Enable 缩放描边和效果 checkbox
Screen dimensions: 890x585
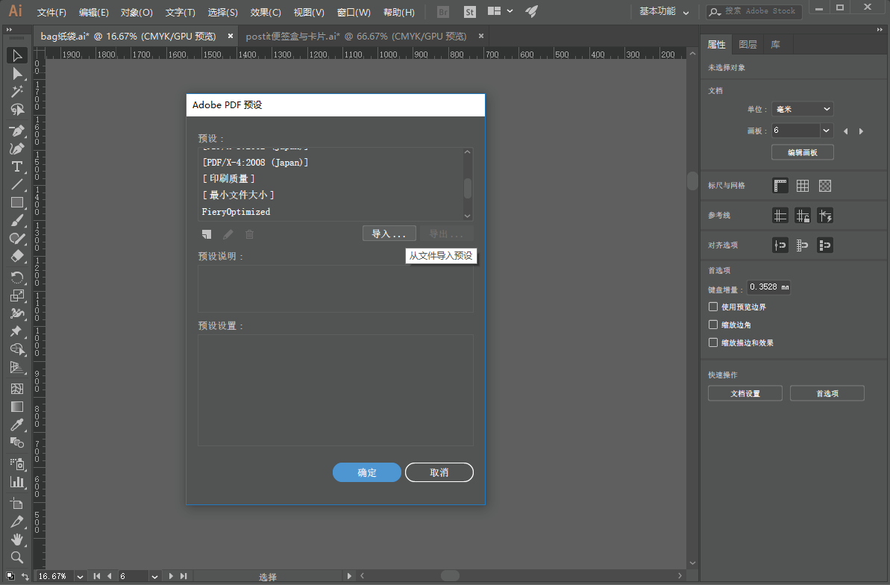[x=713, y=342]
